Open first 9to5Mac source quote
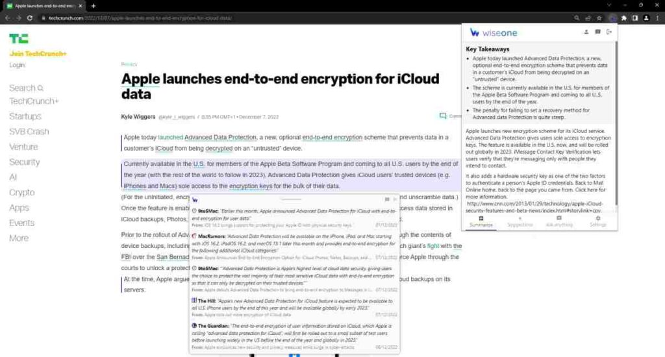 click(294, 218)
